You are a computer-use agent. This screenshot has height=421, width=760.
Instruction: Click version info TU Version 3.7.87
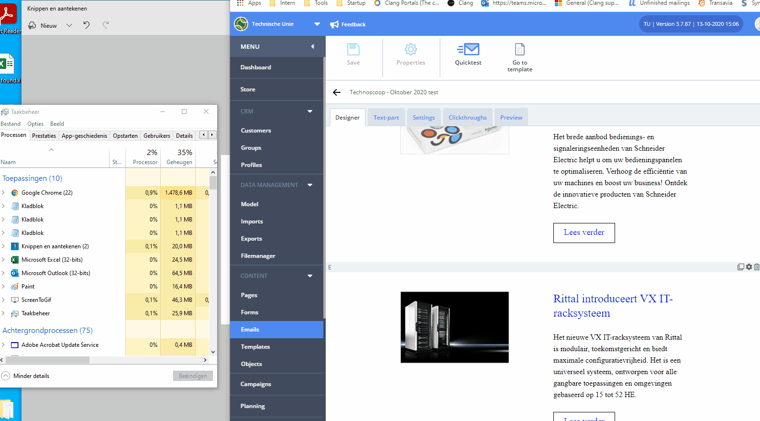[x=691, y=24]
